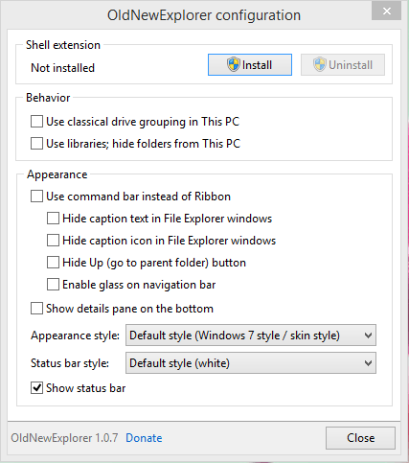Enable glass on navigation bar
The image size is (409, 463).
pos(53,285)
